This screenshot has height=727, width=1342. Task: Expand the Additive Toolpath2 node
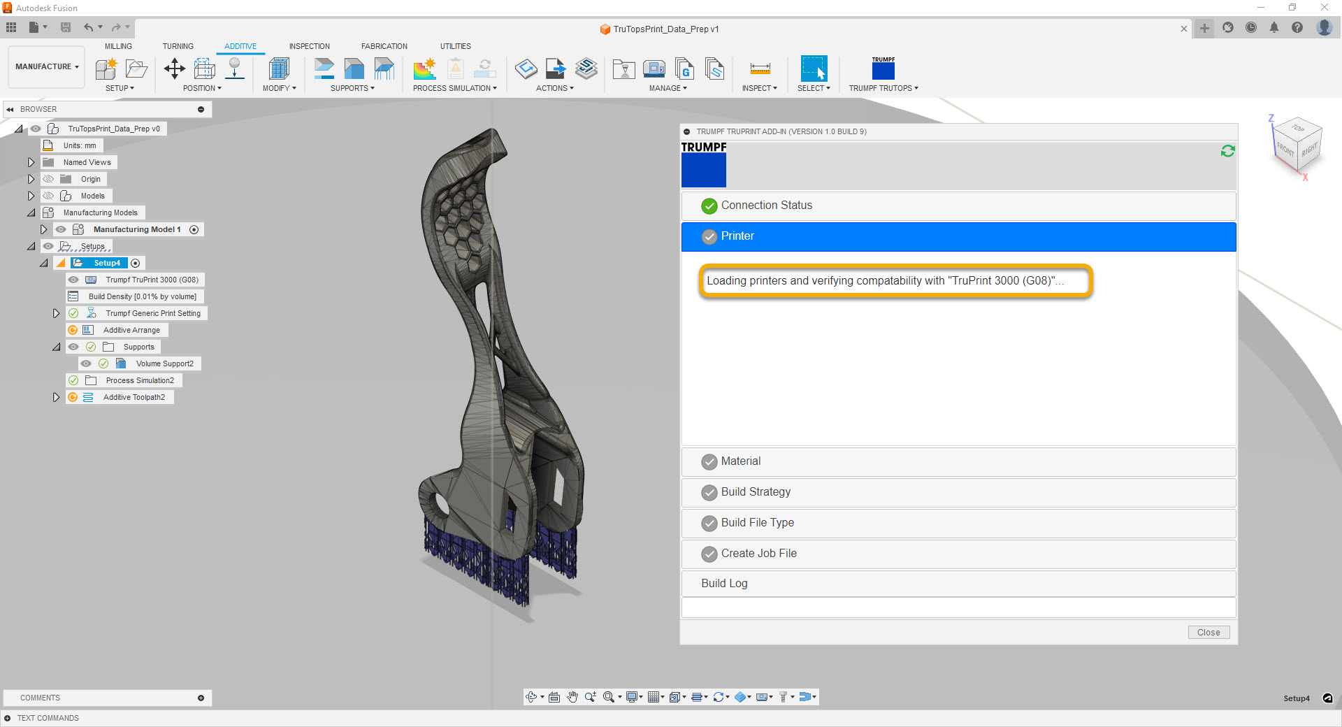coord(56,397)
